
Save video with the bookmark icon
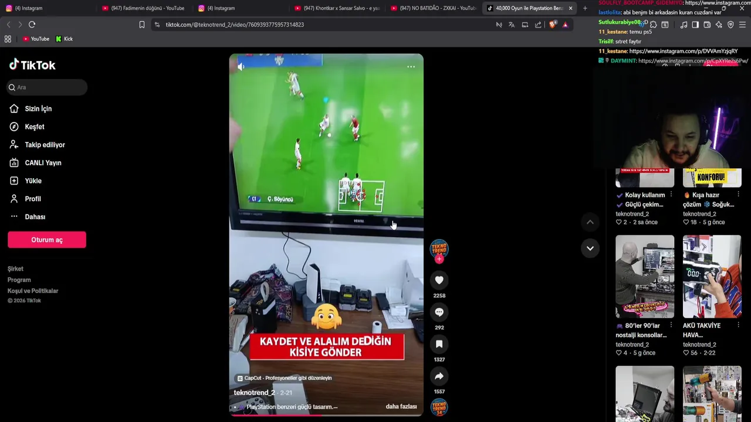439,344
